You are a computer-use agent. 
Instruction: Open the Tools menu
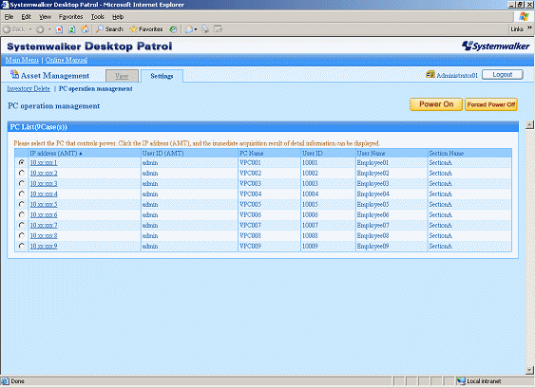point(97,17)
